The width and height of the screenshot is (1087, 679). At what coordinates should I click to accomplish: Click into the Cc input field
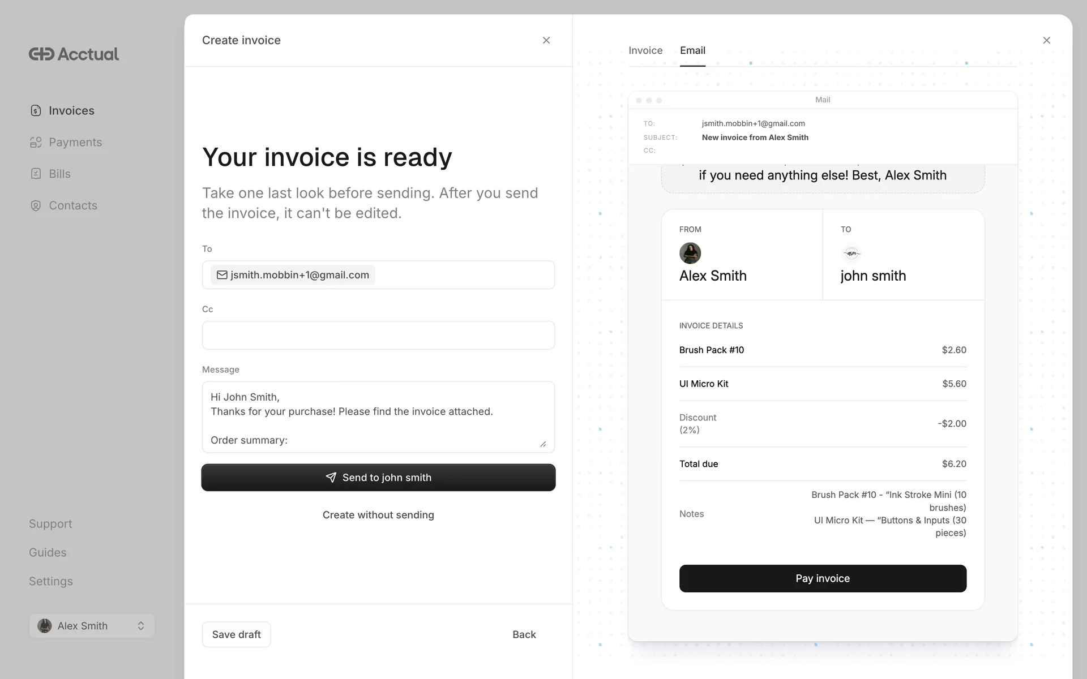click(378, 336)
